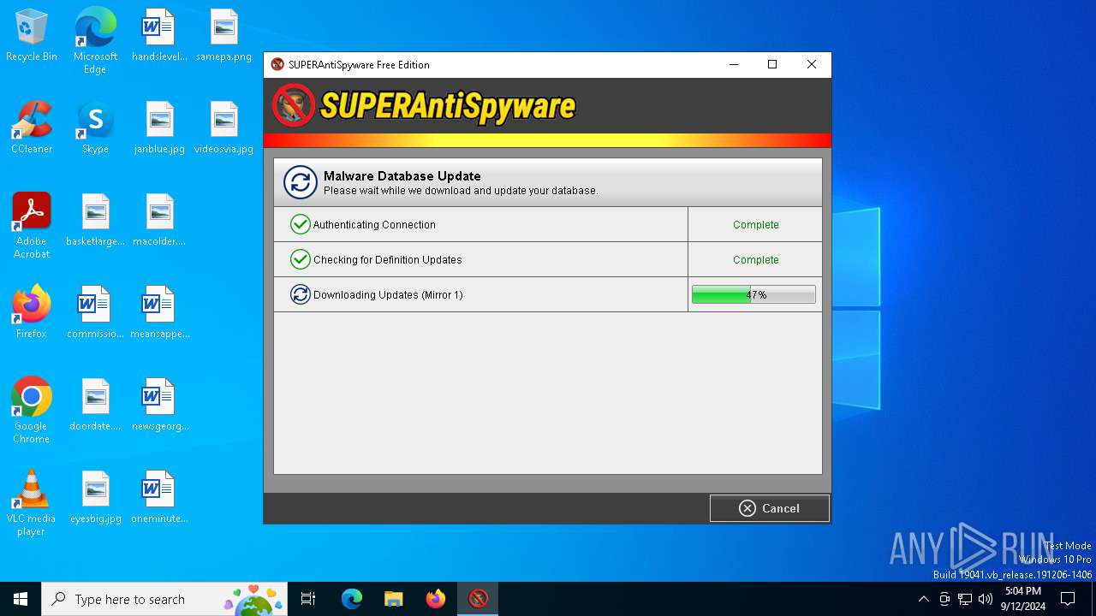Select basketlarge image file on desktop
1096x616 pixels.
coord(95,221)
